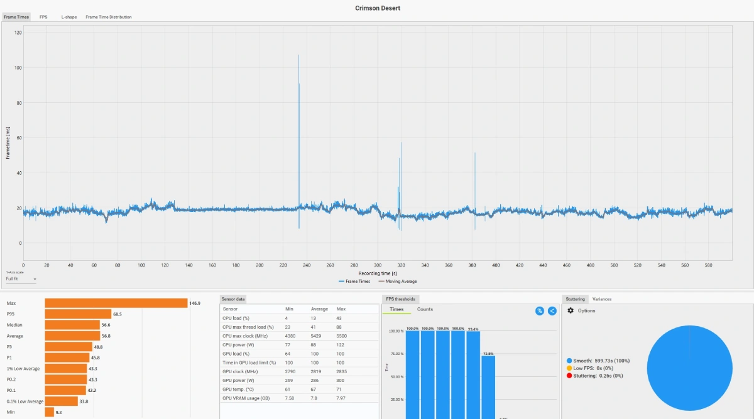The height and width of the screenshot is (419, 754).
Task: Open the Y-Axis scale Full fit dropdown
Action: (21, 279)
